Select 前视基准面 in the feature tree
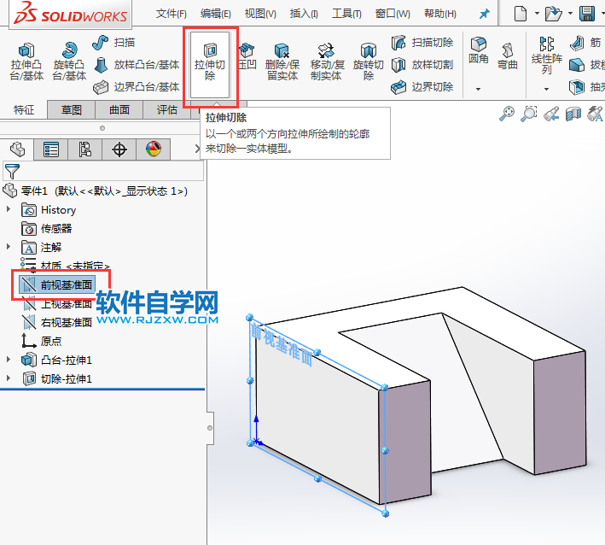This screenshot has width=605, height=545. (x=57, y=285)
